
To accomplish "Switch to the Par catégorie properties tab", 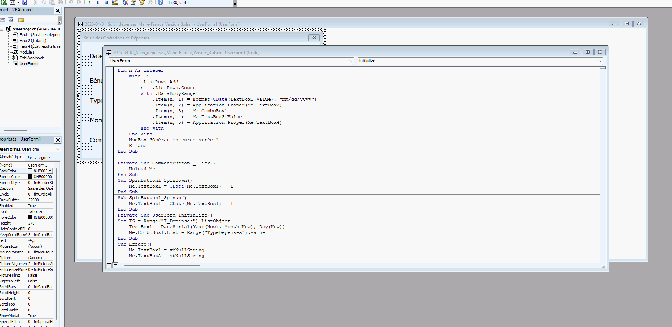I will pos(38,158).
